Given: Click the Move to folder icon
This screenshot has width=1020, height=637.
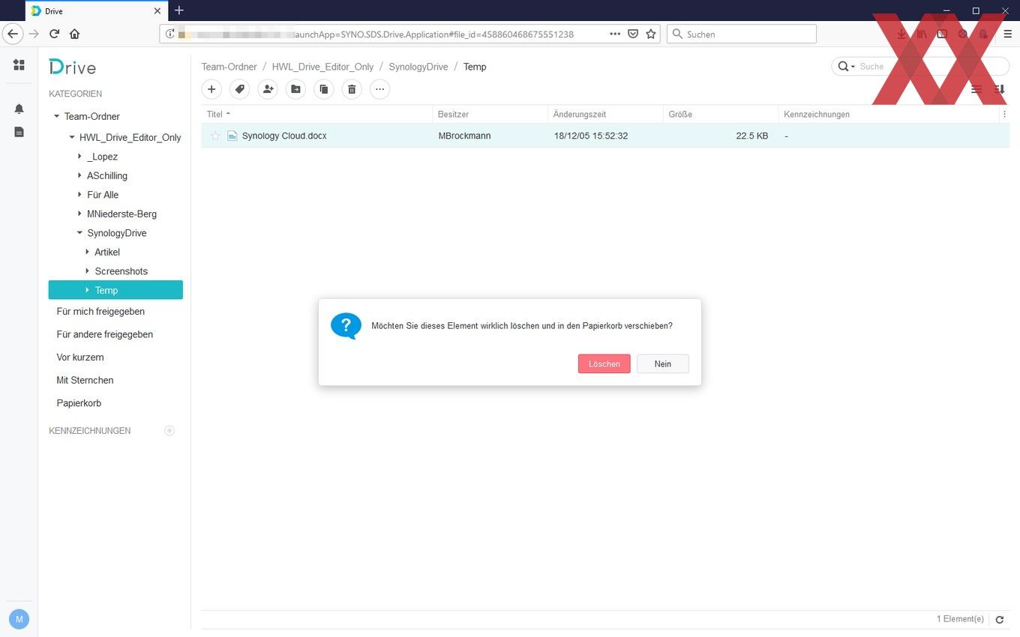Looking at the screenshot, I should point(295,89).
